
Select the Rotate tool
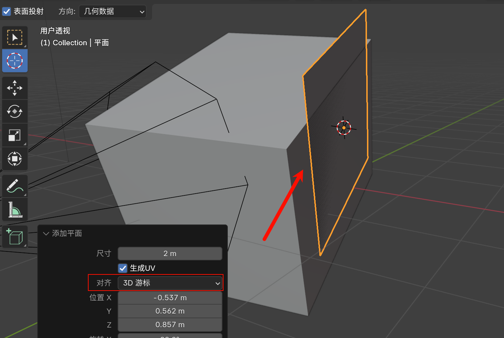pyautogui.click(x=15, y=111)
